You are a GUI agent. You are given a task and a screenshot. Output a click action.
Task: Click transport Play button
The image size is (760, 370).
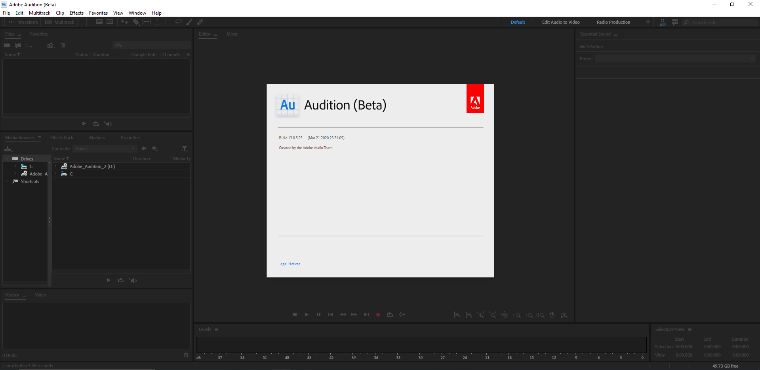point(307,315)
